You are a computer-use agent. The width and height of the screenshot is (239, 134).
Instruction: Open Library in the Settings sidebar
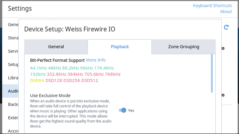pyautogui.click(x=13, y=77)
